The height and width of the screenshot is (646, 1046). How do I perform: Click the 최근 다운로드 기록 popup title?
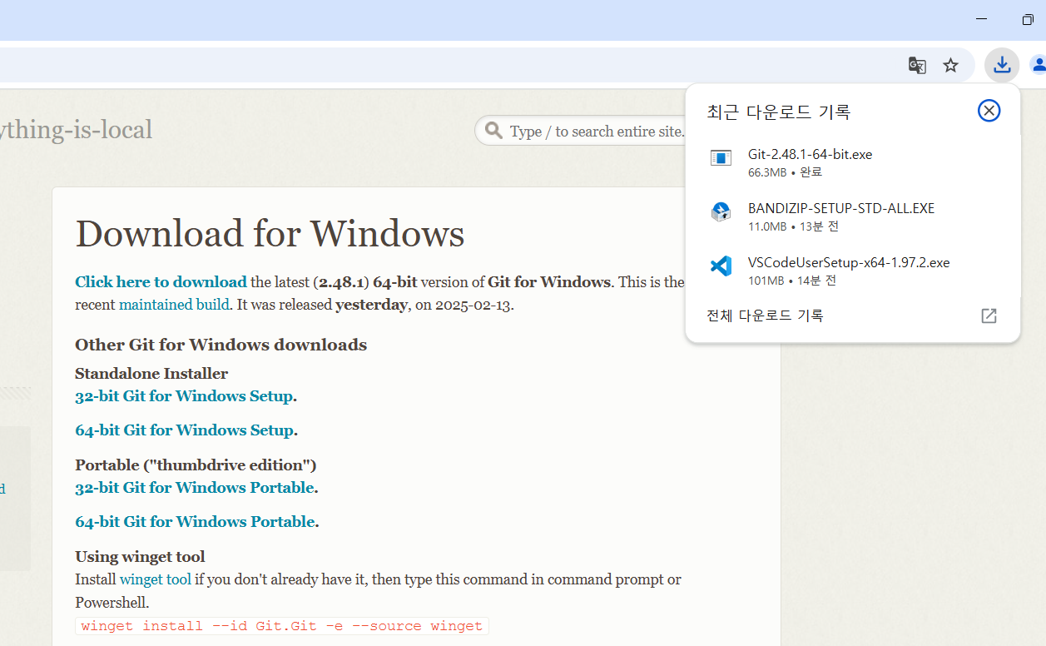point(779,112)
